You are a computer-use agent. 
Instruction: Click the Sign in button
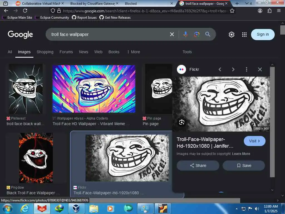[263, 34]
